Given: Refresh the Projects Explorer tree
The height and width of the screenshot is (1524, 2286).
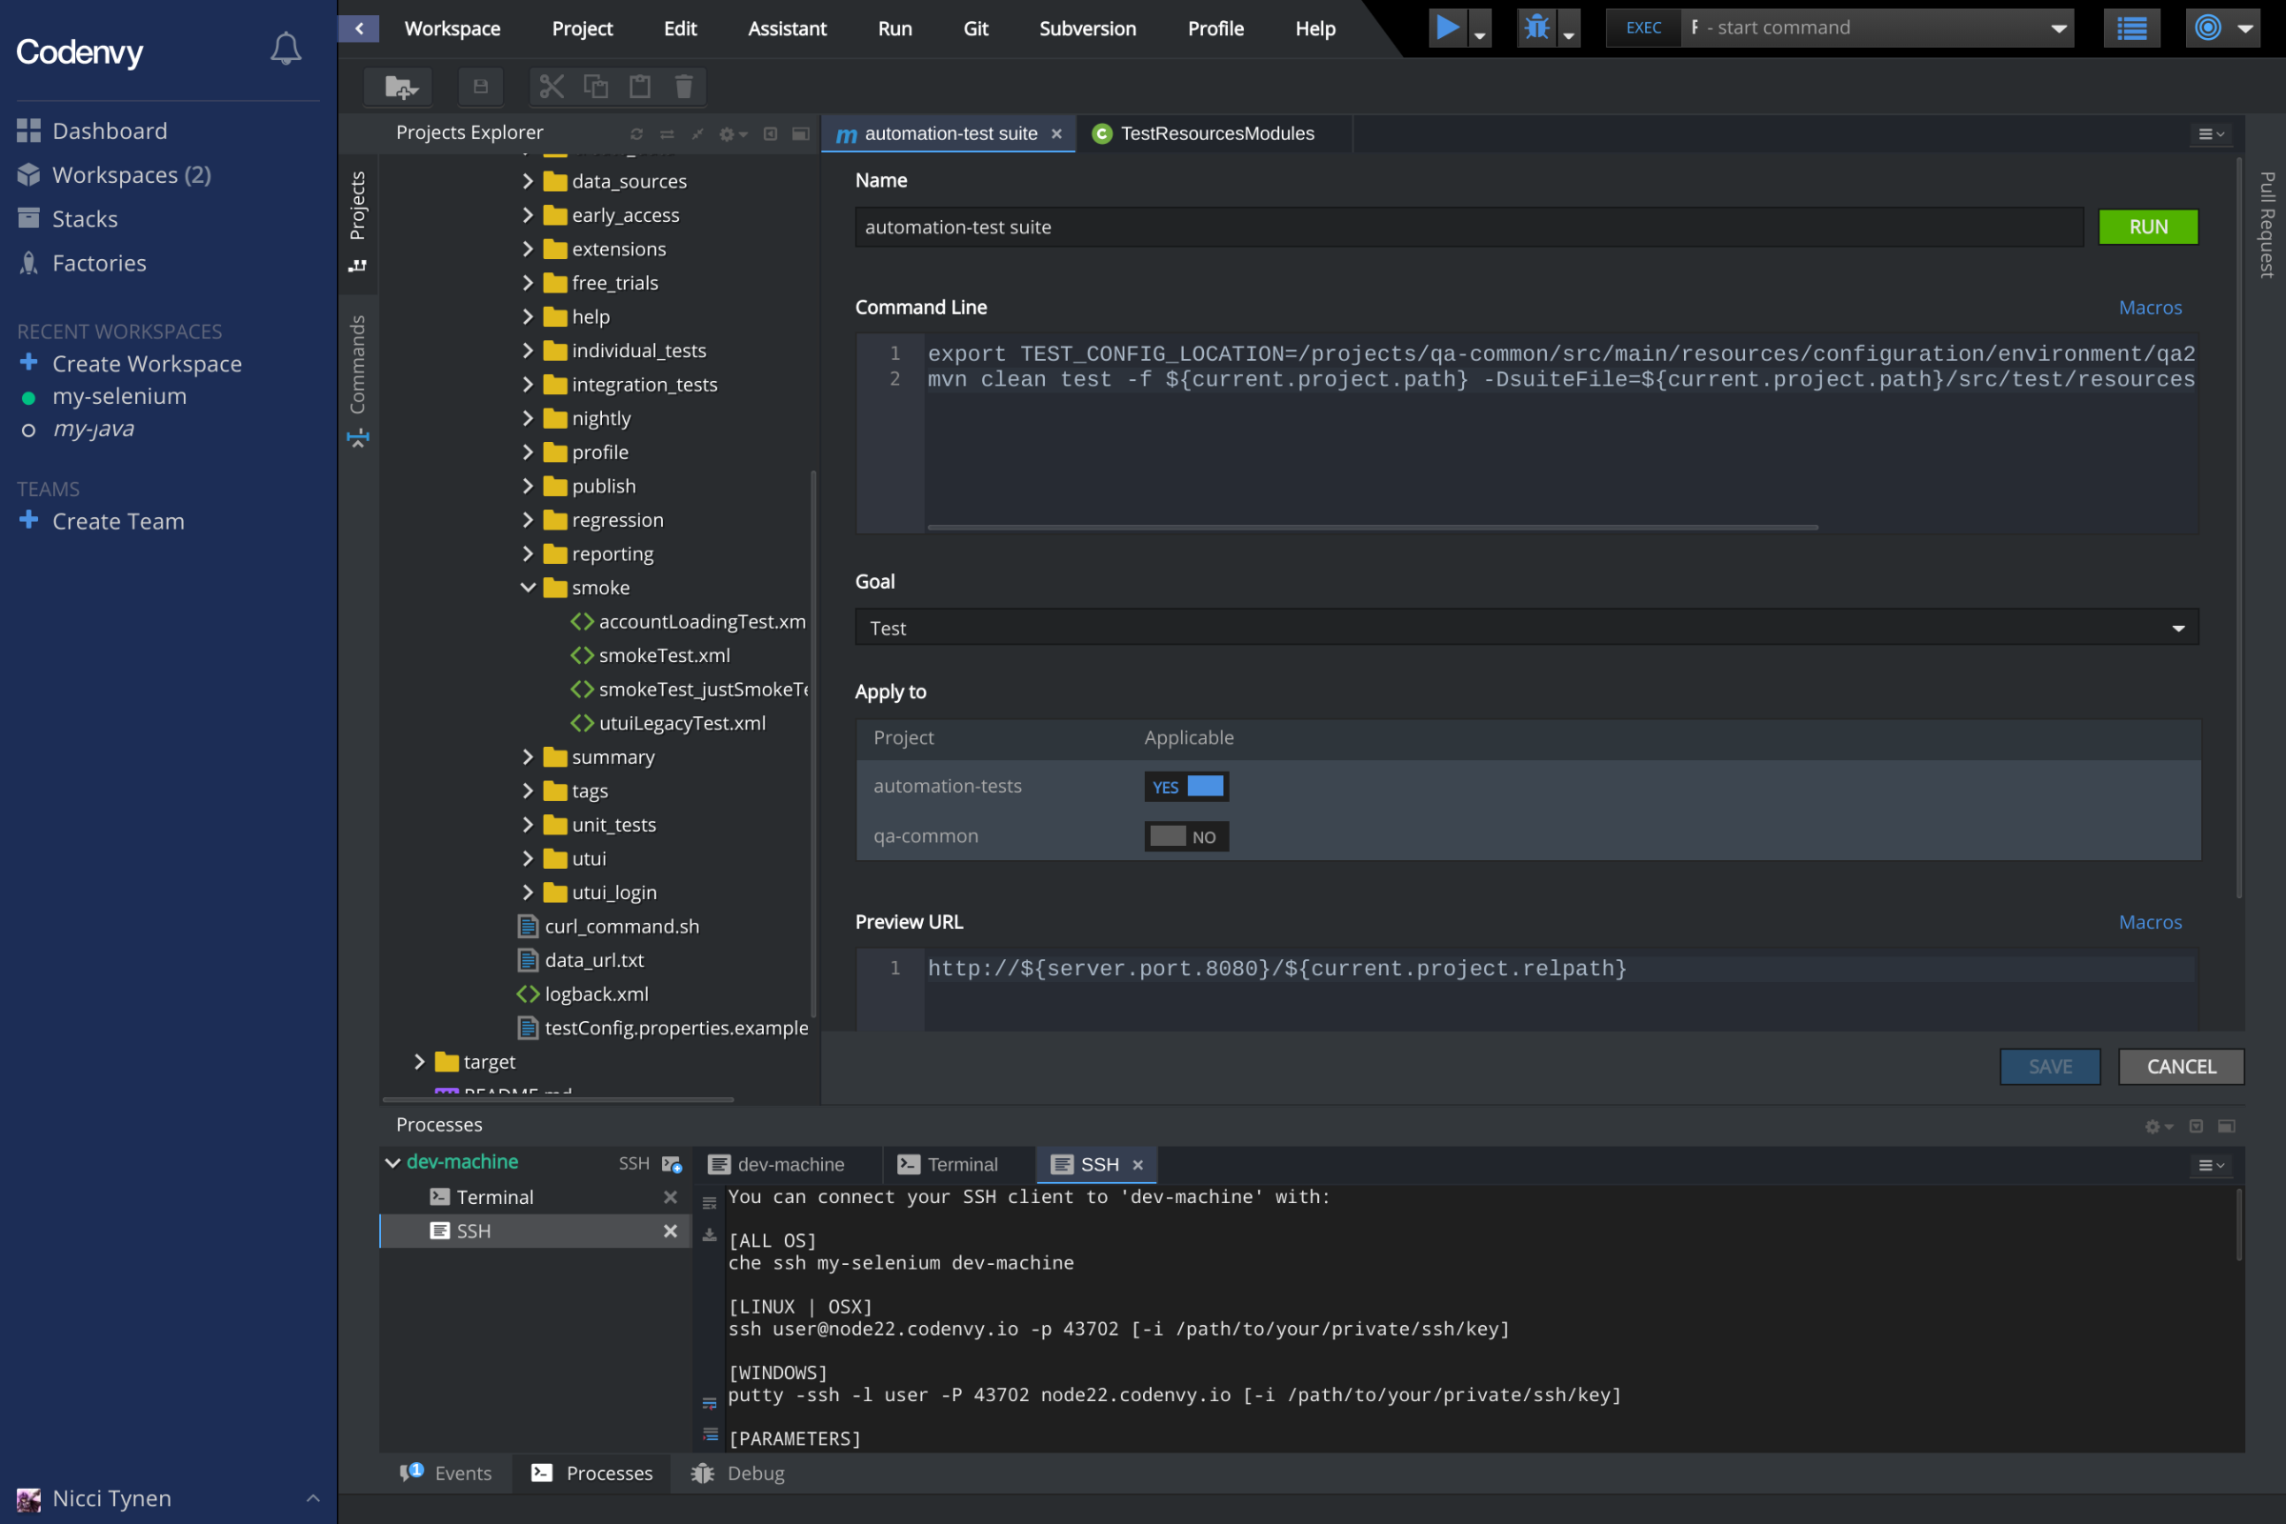Looking at the screenshot, I should pyautogui.click(x=636, y=133).
